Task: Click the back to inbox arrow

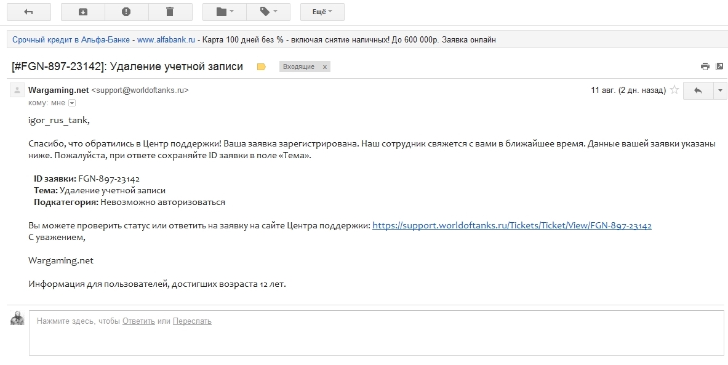Action: point(28,12)
